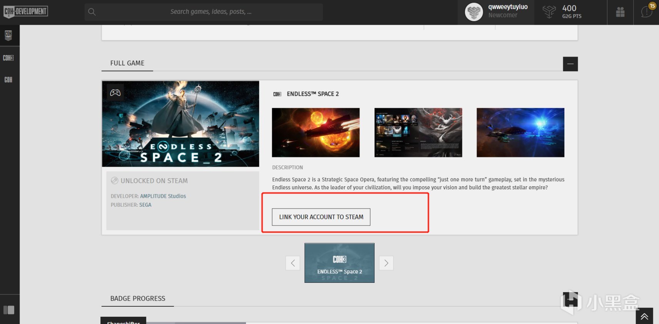Collapse the BADGE PROGRESS section
The height and width of the screenshot is (324, 659).
(x=570, y=299)
